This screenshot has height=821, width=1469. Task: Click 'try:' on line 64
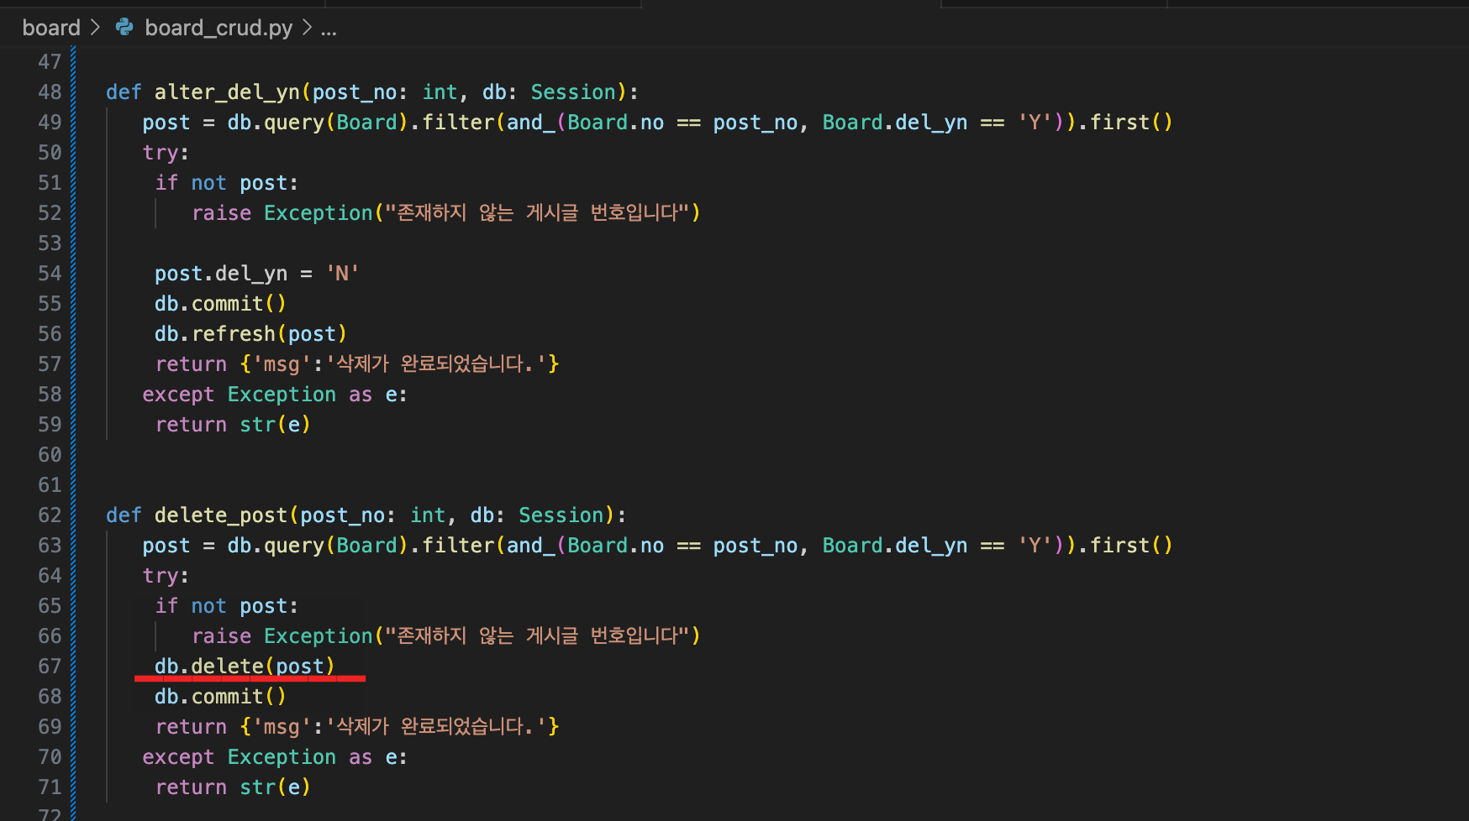point(166,576)
